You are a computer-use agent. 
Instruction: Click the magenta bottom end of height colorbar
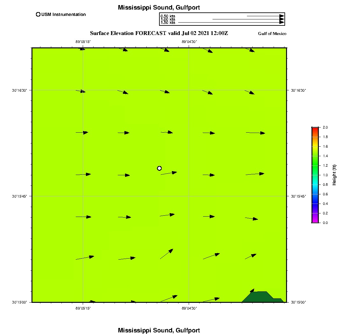point(315,221)
